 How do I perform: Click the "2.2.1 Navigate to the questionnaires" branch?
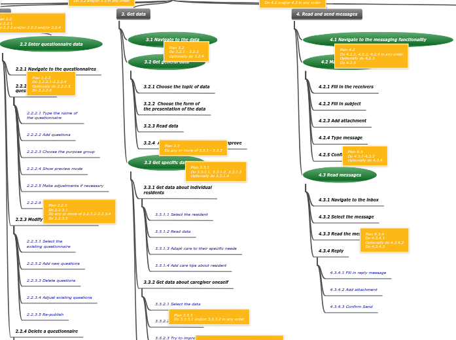pos(56,69)
